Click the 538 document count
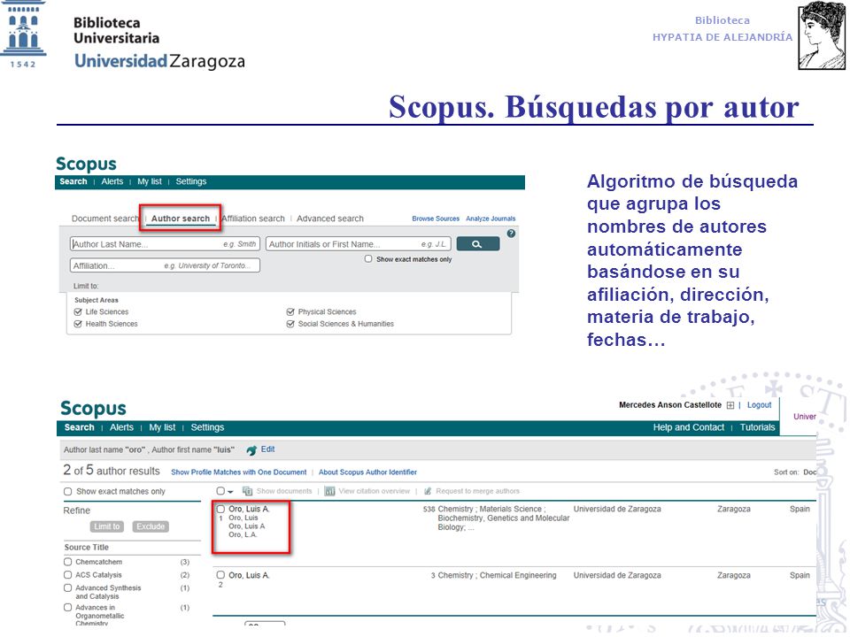This screenshot has height=637, width=850. [x=429, y=510]
